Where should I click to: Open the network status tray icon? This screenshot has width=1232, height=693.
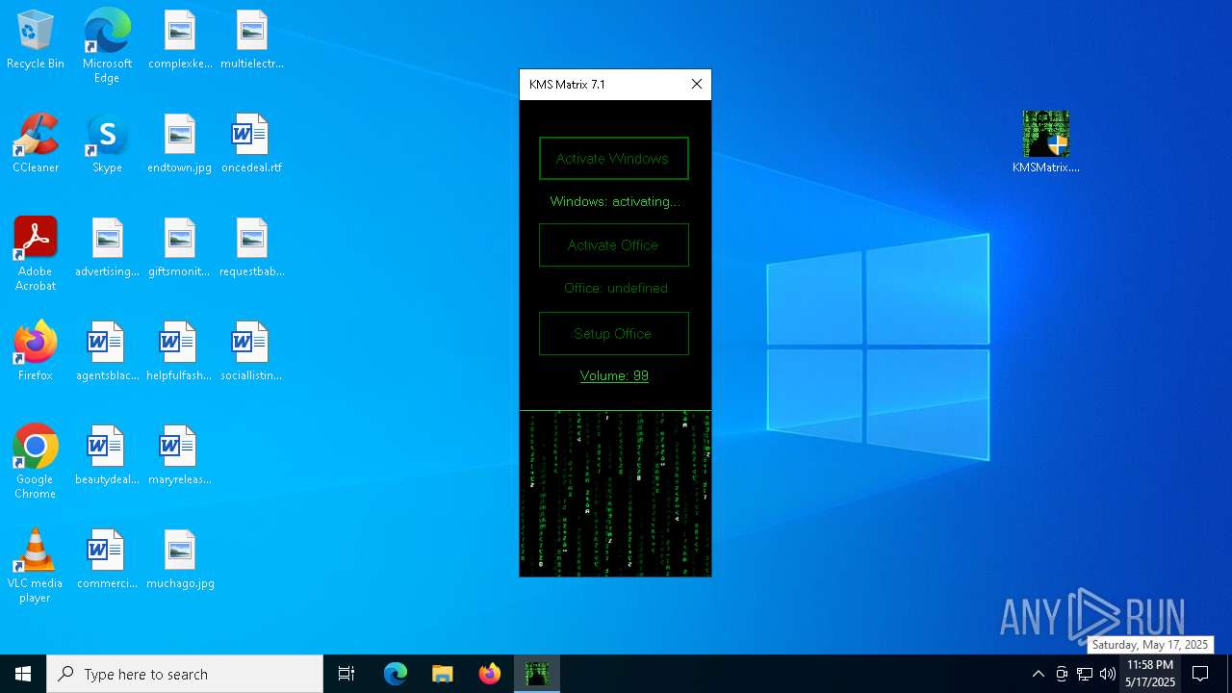click(1085, 674)
